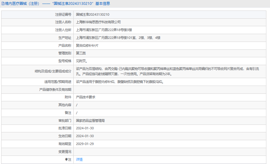The width and height of the screenshot is (270, 164).
Task: Select the expiry date 2029-01-29
Action: pyautogui.click(x=85, y=144)
